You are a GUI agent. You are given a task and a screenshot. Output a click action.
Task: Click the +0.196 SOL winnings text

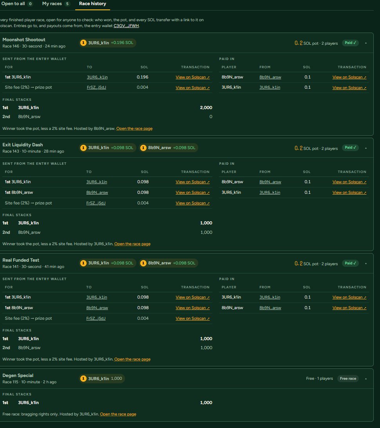coord(122,43)
